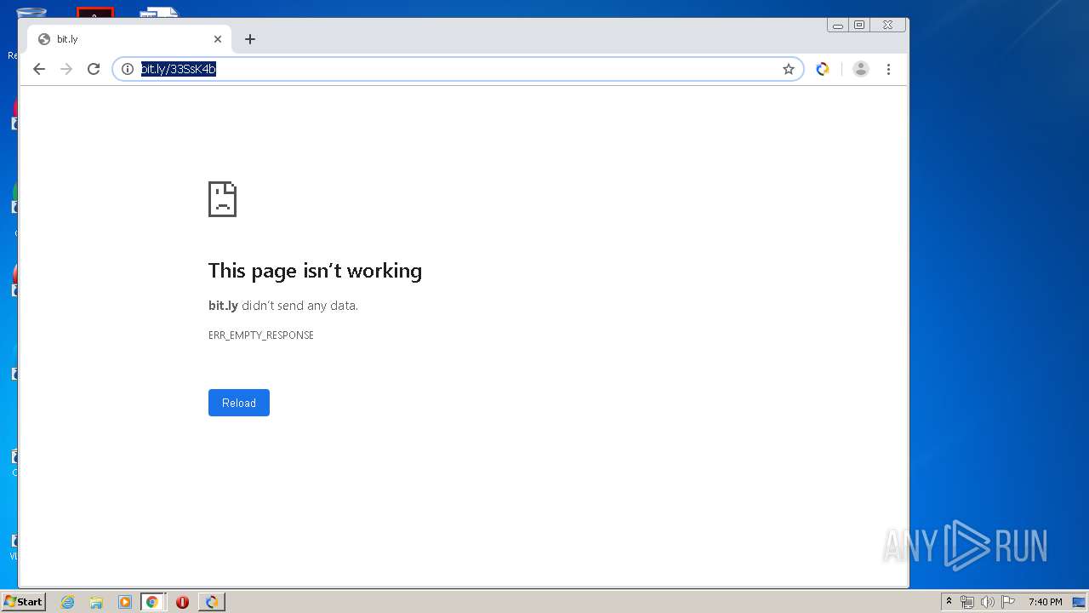Open the last colorful taskbar app icon
The image size is (1089, 613).
[x=212, y=602]
